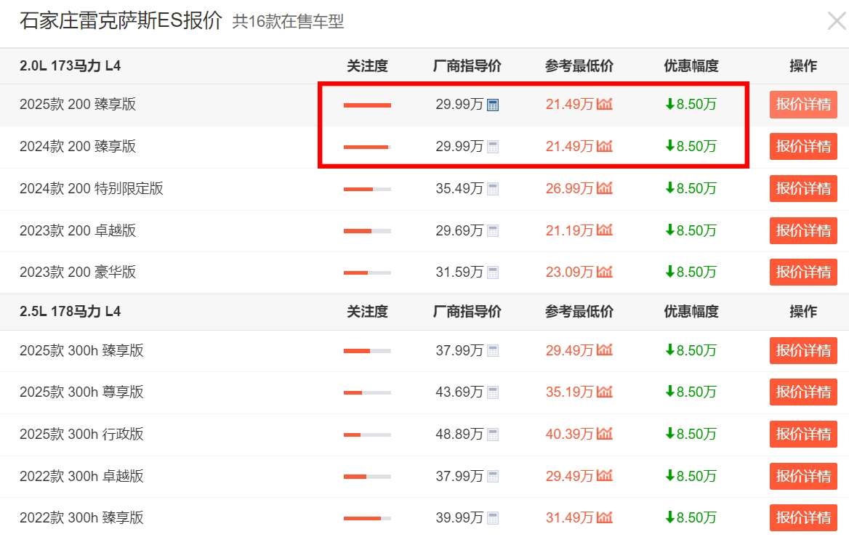Image resolution: width=849 pixels, height=537 pixels.
Task: Click discount 8.50万 in 2023款 200 豪华版 row
Action: coord(691,272)
